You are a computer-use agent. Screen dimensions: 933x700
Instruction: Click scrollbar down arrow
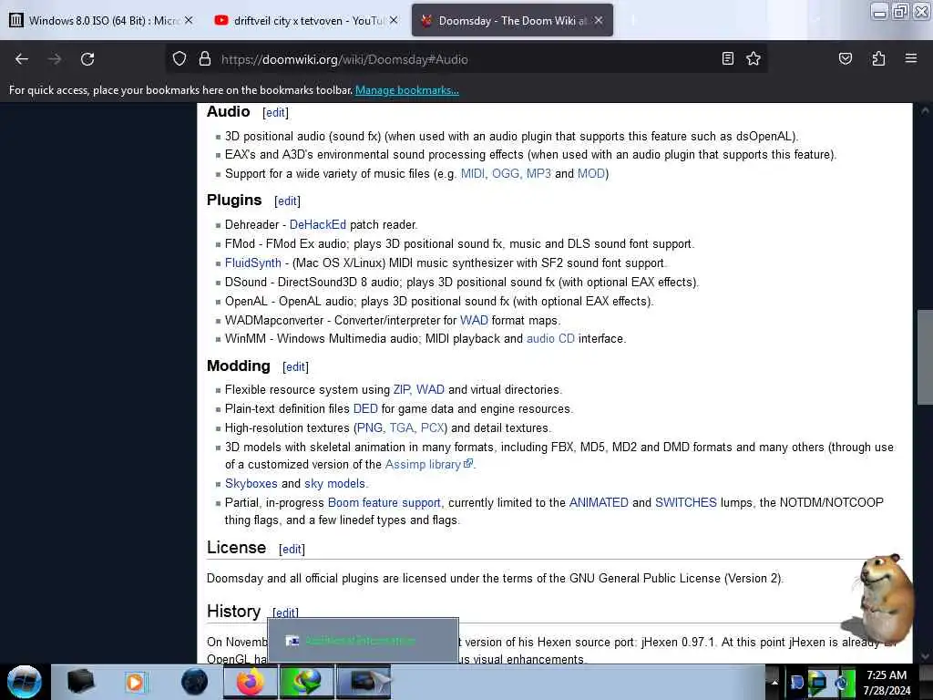(x=925, y=656)
